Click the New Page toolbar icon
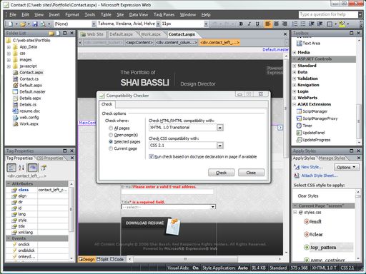 coord(11,24)
